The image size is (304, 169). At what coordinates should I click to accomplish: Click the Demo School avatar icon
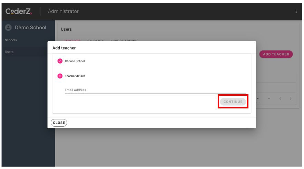point(8,28)
